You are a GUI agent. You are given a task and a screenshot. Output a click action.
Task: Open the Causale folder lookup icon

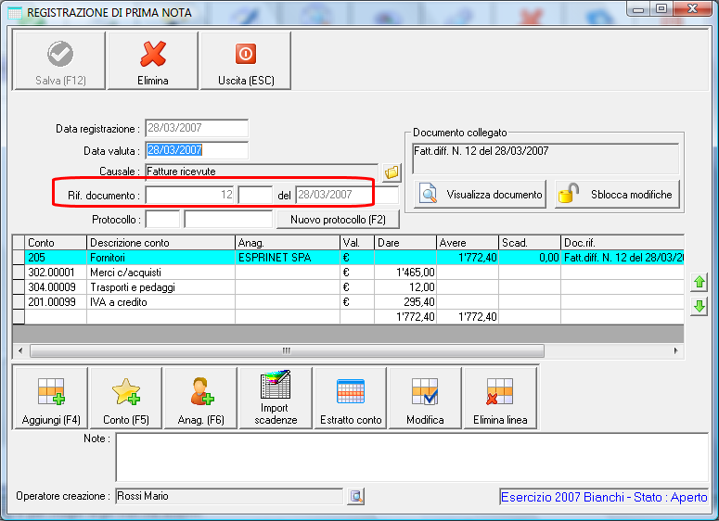(392, 172)
